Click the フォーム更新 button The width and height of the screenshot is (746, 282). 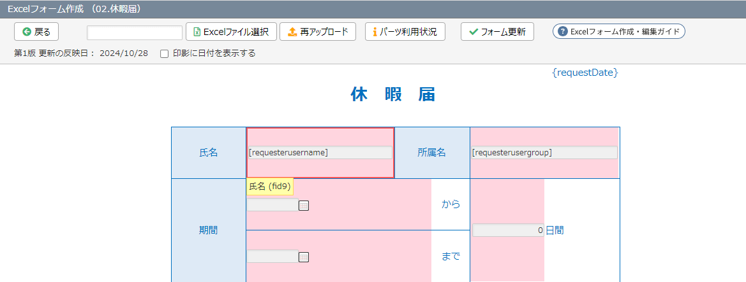click(497, 32)
